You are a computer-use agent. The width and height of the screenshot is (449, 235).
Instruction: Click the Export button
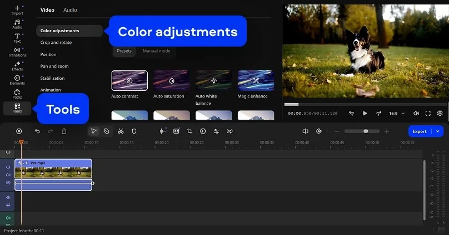[420, 131]
